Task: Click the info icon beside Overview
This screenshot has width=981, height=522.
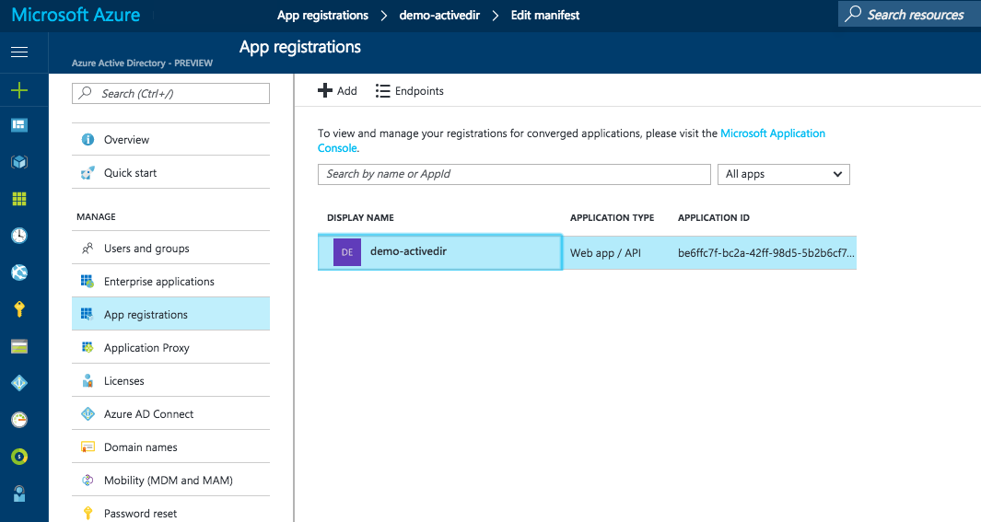Action: 88,139
